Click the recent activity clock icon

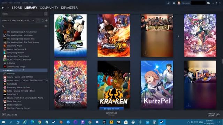(43, 20)
